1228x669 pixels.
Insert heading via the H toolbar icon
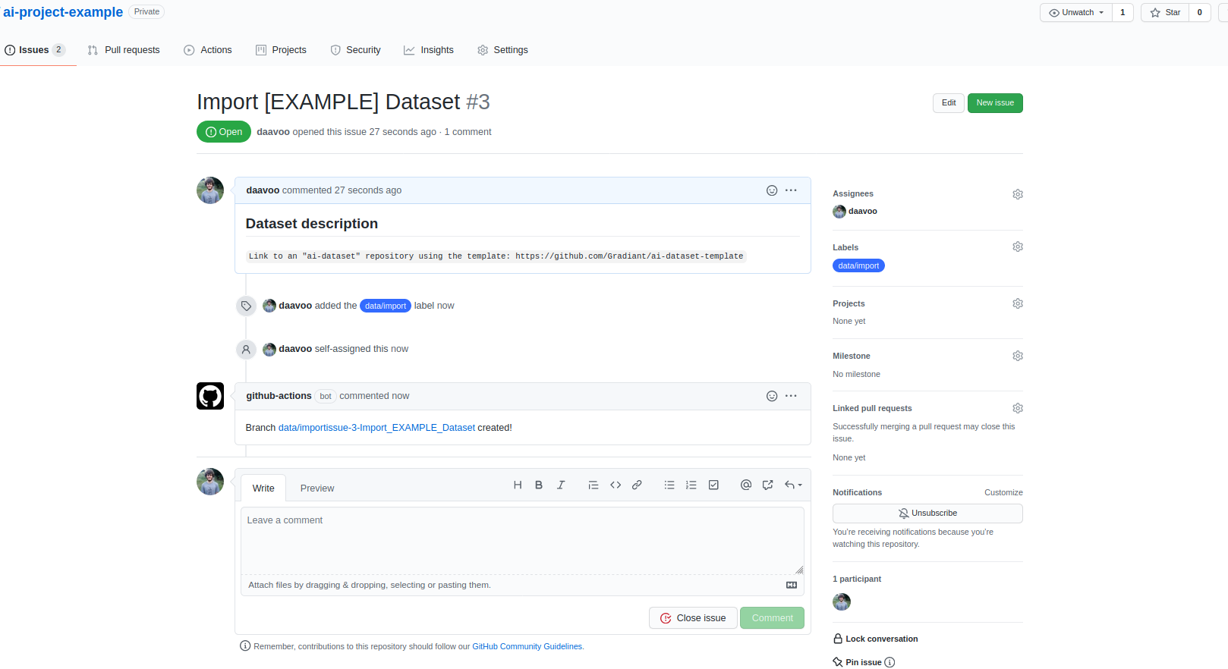click(x=518, y=485)
